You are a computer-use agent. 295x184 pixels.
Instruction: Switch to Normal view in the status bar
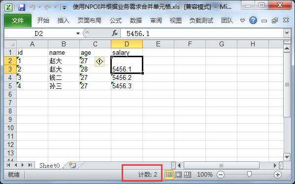pos(169,175)
